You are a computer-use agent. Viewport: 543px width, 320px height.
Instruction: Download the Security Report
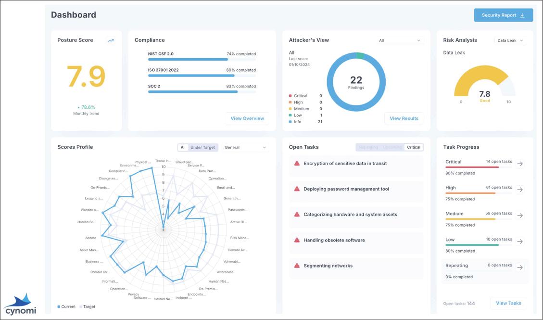(x=503, y=15)
